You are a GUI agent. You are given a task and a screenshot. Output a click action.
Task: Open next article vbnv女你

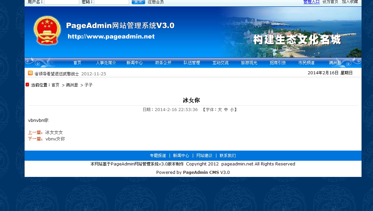pos(55,139)
